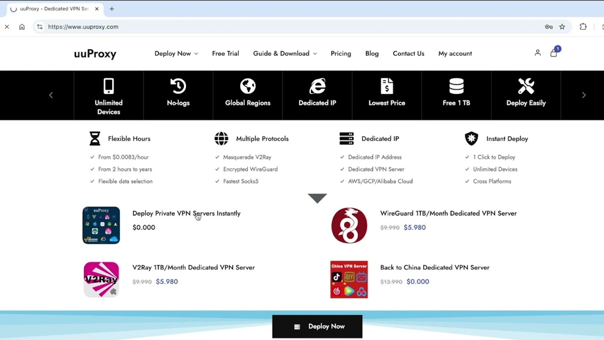The width and height of the screenshot is (604, 340).
Task: Open site information icon in address bar
Action: 40,27
